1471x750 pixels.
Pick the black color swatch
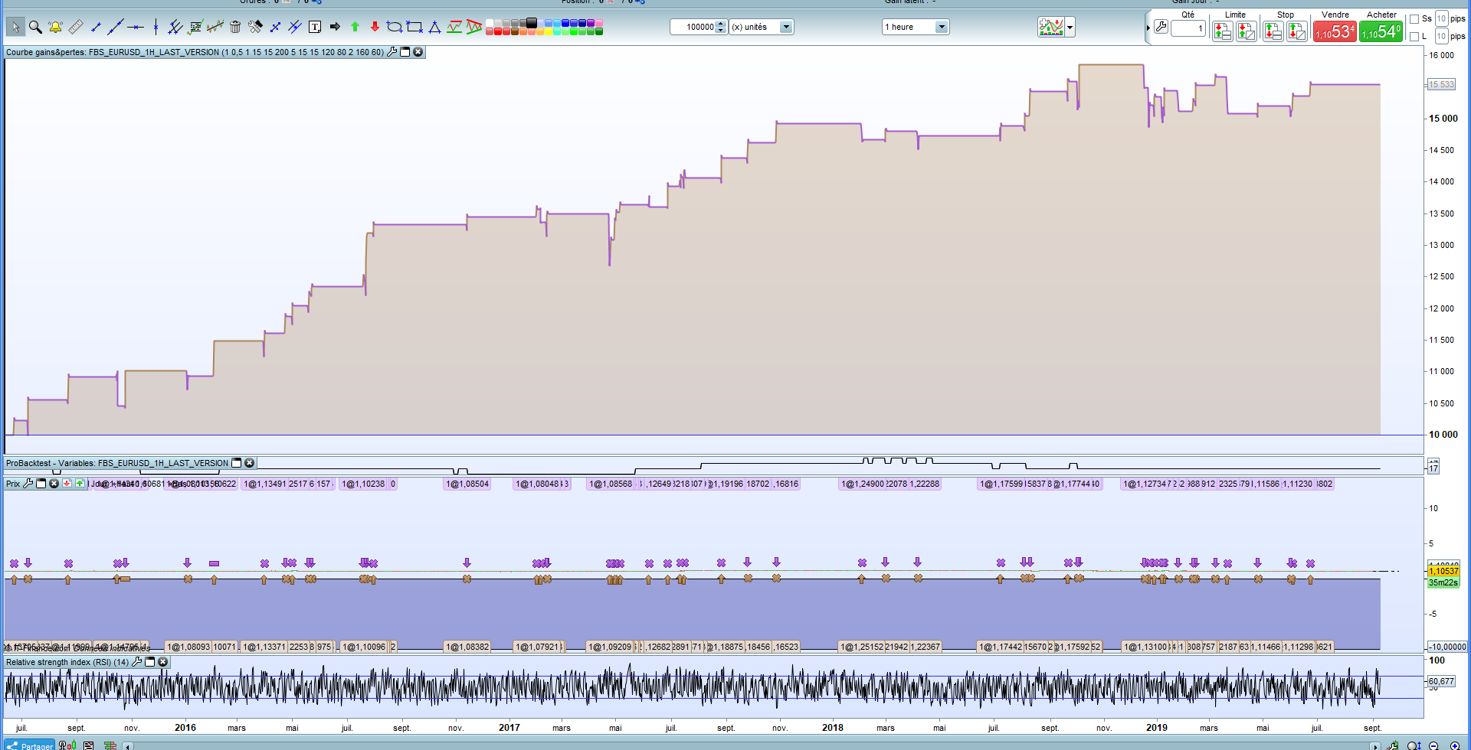tap(532, 23)
